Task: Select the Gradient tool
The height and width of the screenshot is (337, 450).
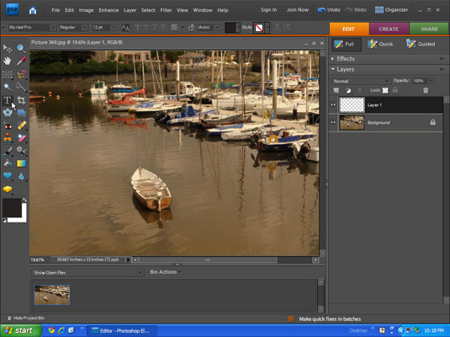Action: point(21,163)
